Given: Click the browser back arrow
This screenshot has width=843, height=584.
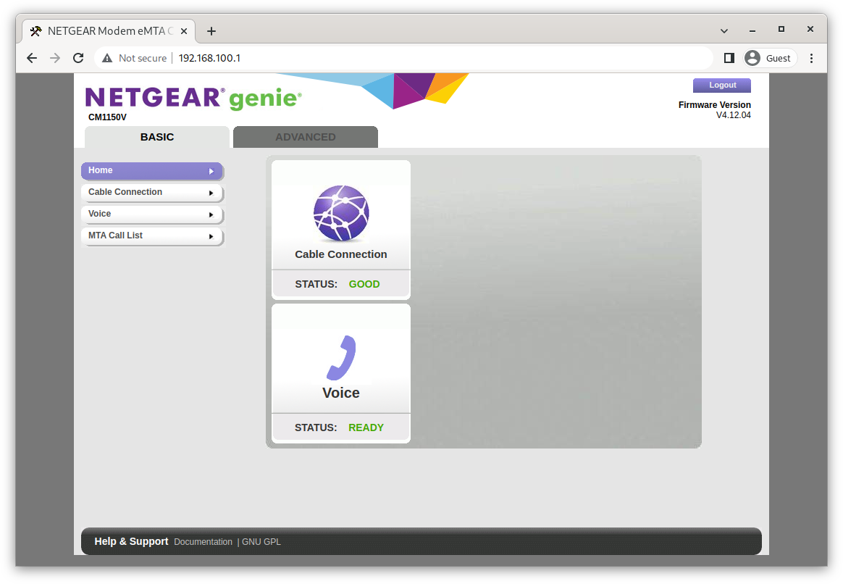Looking at the screenshot, I should coord(32,58).
